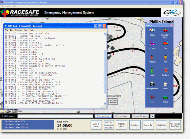Select the Man asset icon
The image size is (190, 139).
click(165, 57)
